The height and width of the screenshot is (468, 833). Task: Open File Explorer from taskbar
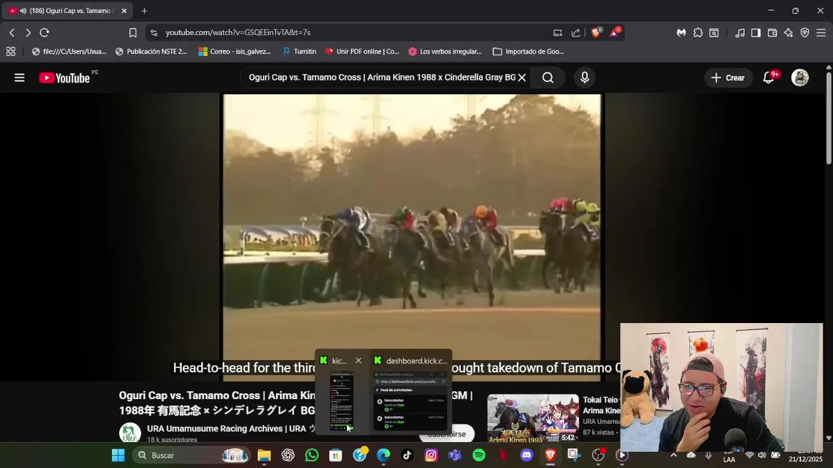point(264,455)
